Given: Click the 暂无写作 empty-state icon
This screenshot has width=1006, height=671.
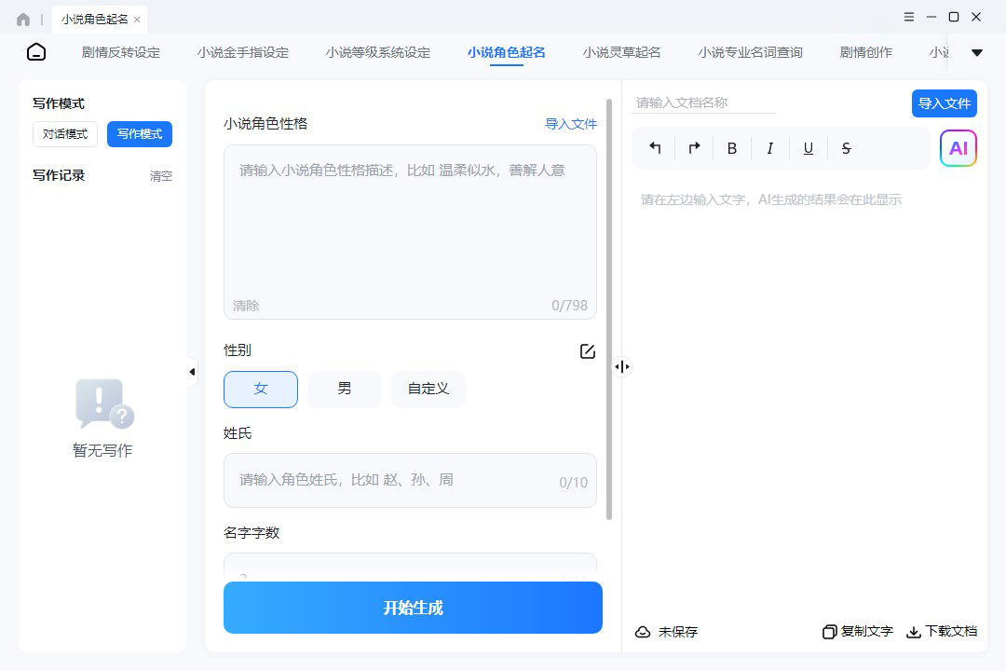Looking at the screenshot, I should [104, 404].
